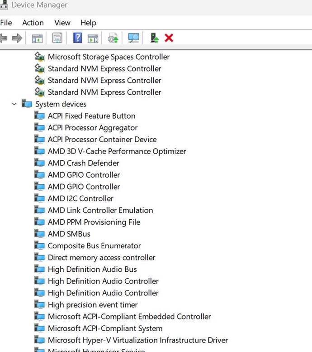
Task: Select the AMD SMBus device
Action: pyautogui.click(x=69, y=234)
